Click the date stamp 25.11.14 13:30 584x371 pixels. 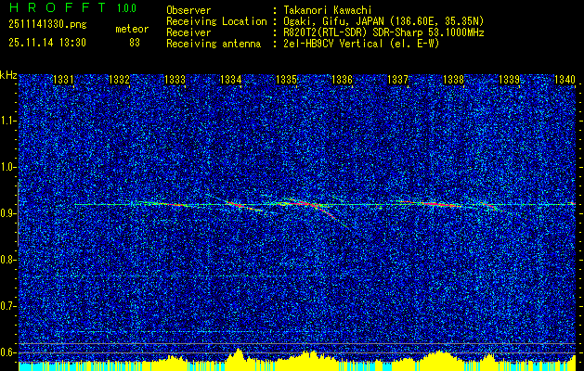pyautogui.click(x=47, y=43)
